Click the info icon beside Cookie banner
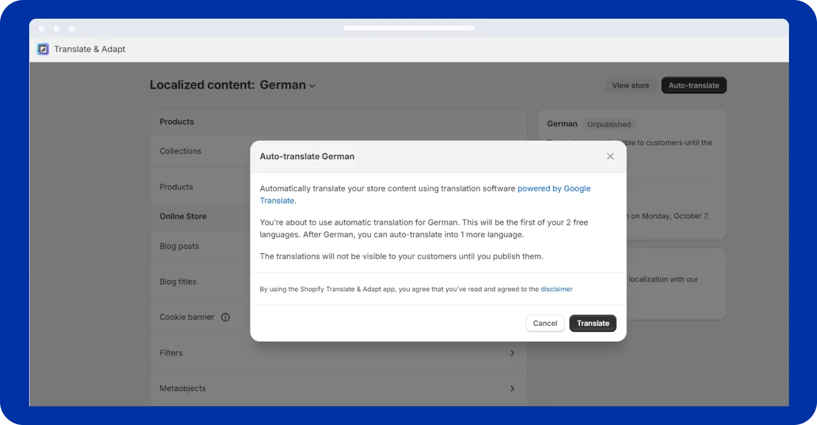The height and width of the screenshot is (425, 817). click(x=226, y=317)
